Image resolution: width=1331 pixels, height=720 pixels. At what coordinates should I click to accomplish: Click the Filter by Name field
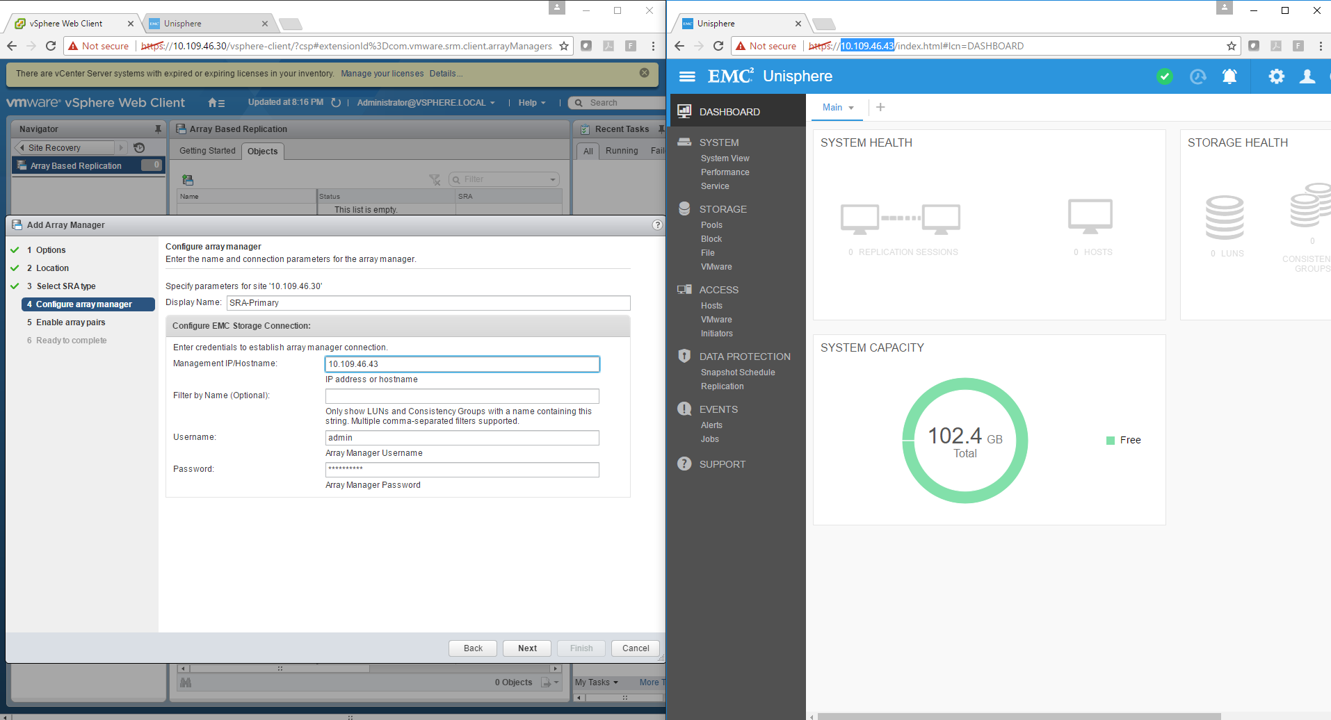coord(462,396)
